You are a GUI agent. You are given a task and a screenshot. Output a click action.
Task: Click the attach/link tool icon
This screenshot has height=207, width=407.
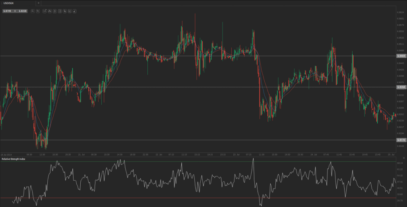[64, 11]
